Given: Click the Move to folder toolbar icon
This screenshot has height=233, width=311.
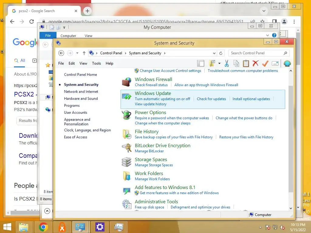Looking at the screenshot, I should (212, 63).
